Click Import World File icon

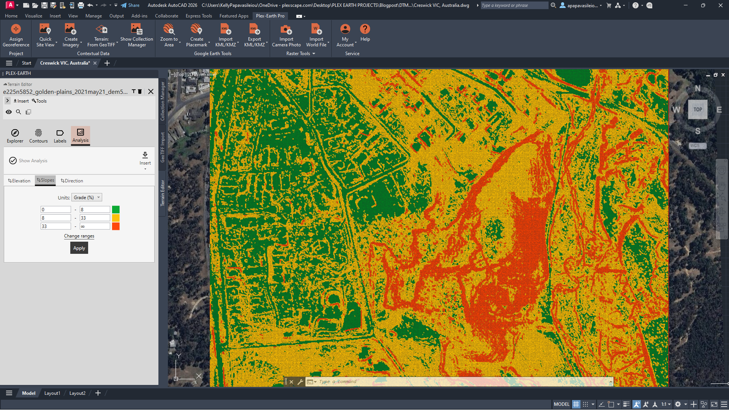pos(316,29)
